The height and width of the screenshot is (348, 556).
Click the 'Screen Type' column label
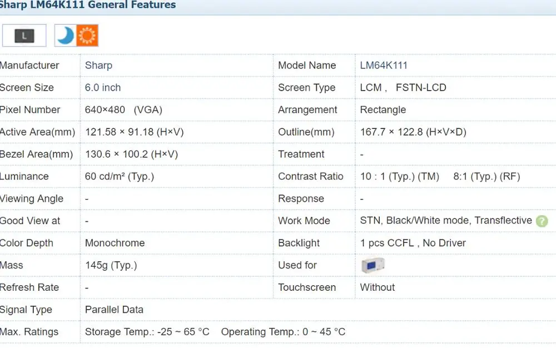[307, 87]
